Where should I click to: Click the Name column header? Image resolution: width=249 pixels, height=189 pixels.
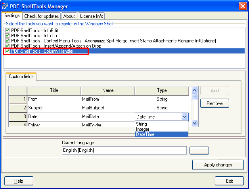click(x=108, y=91)
